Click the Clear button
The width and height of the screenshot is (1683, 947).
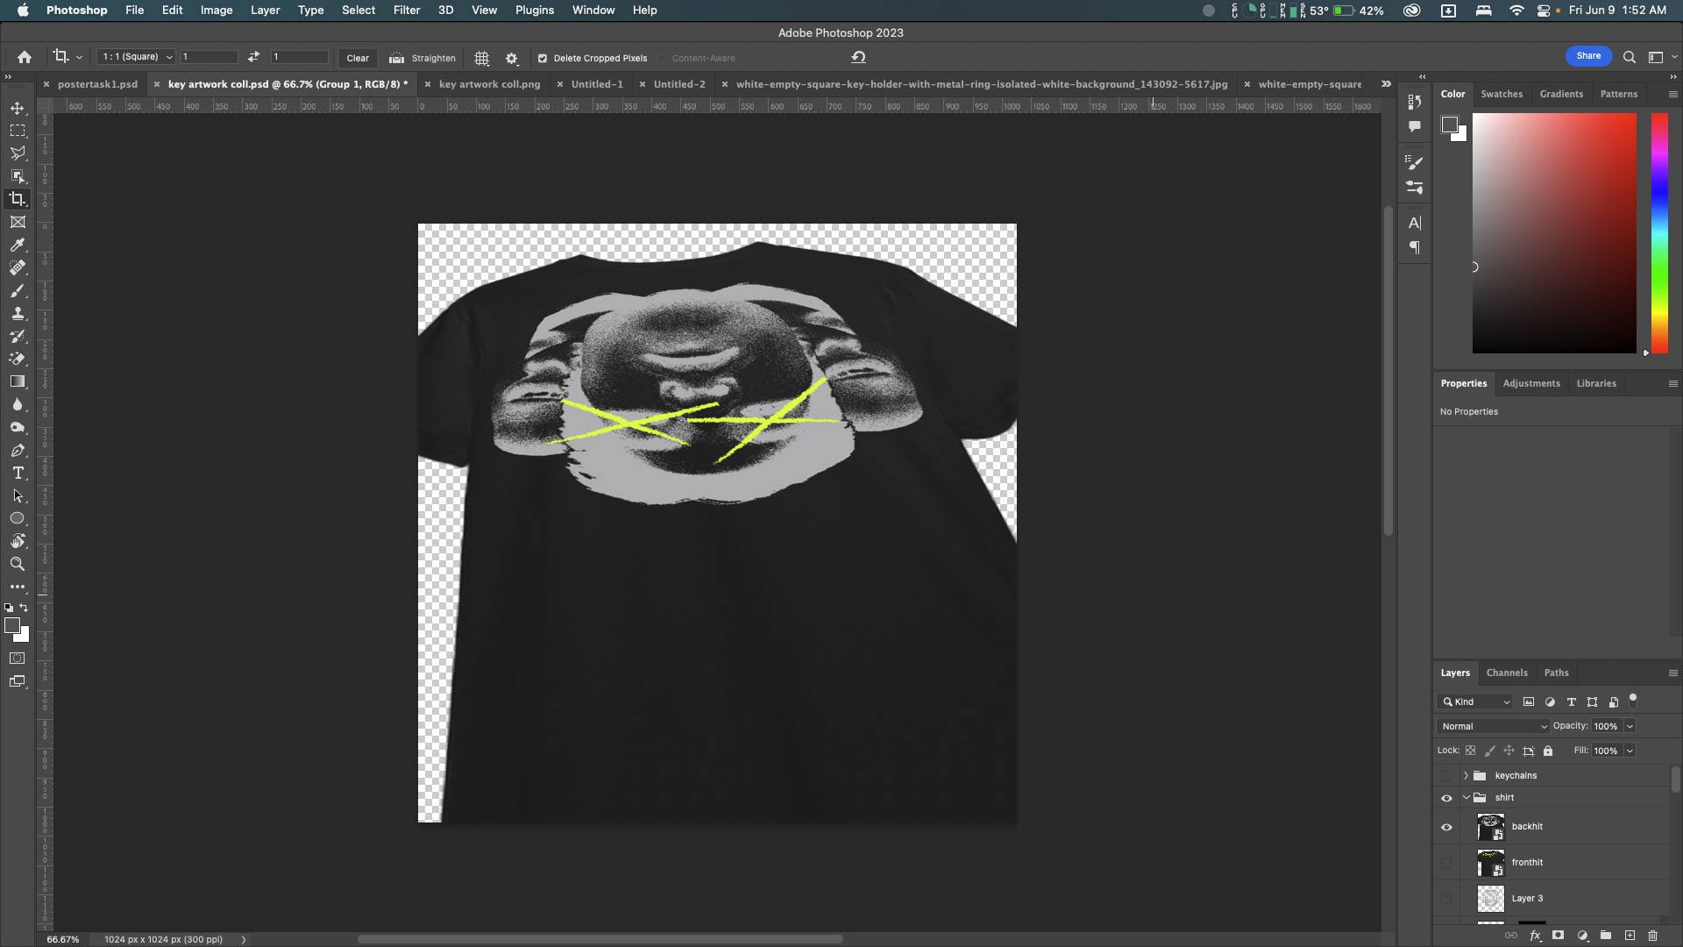pyautogui.click(x=358, y=58)
